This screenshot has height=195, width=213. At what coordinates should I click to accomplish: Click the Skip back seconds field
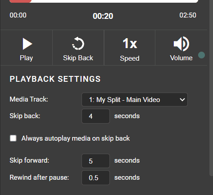[x=95, y=116]
